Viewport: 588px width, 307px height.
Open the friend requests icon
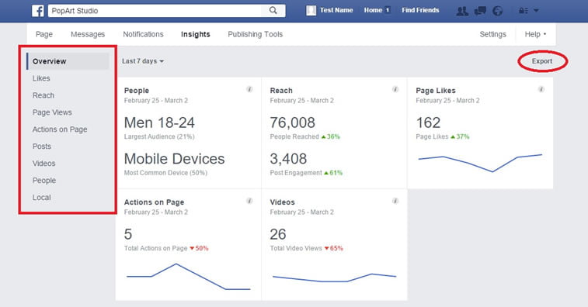tap(462, 11)
